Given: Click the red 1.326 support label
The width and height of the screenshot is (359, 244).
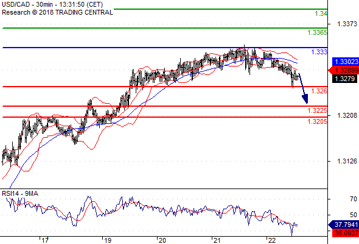Looking at the screenshot, I should tap(319, 91).
